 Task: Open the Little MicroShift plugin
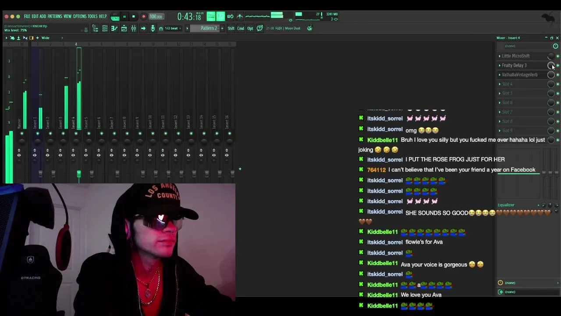(x=516, y=56)
